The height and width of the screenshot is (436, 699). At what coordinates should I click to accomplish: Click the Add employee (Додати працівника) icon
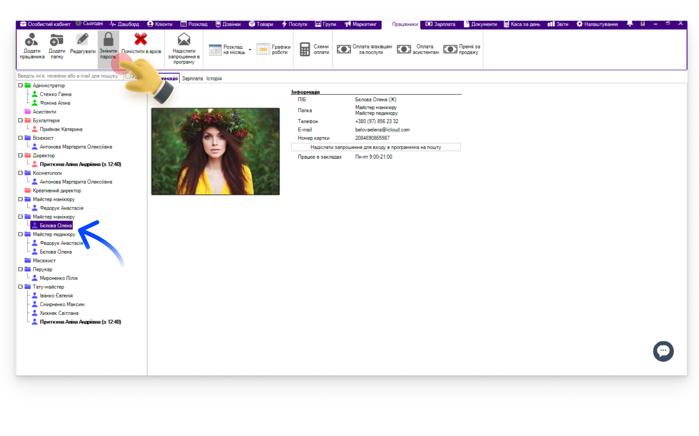tap(31, 40)
